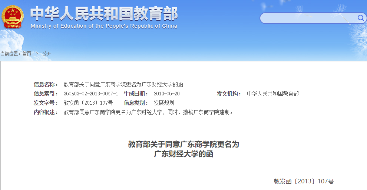Click the 当前位置 label
This screenshot has height=190, width=367.
coord(10,54)
